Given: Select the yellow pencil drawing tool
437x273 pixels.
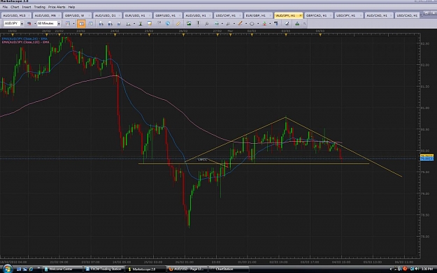Looking at the screenshot, I should [x=178, y=24].
